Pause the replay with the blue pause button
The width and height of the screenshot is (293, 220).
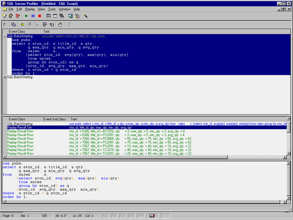(33, 16)
